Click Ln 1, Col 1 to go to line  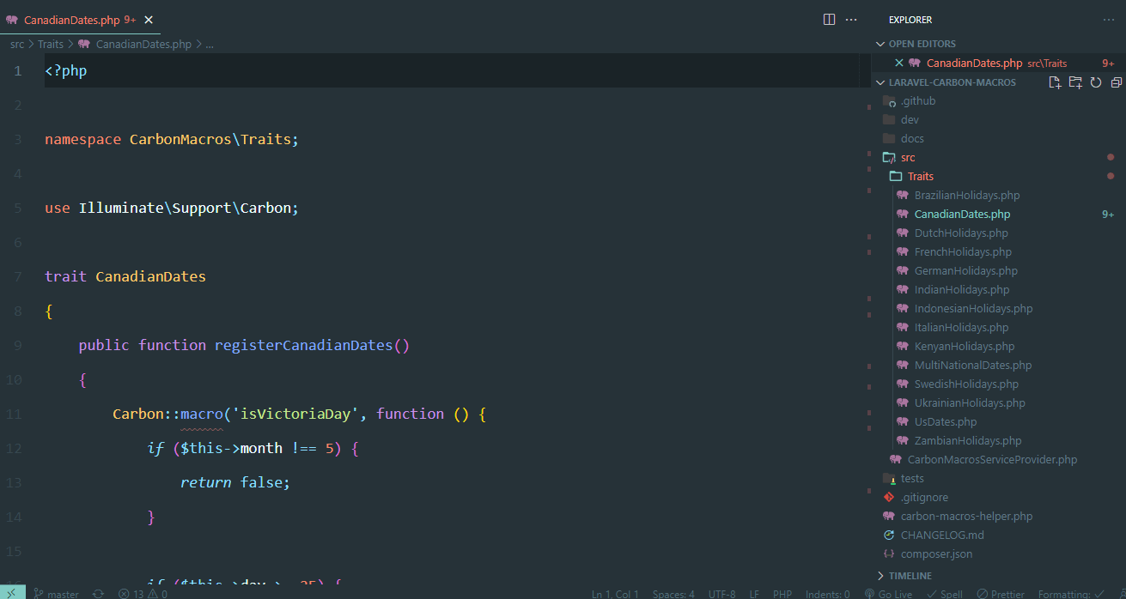pos(615,593)
